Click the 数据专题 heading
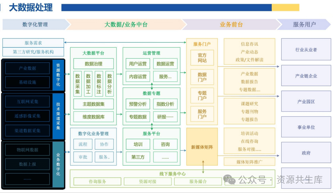Screen dimensions: 333x193 pos(152,93)
